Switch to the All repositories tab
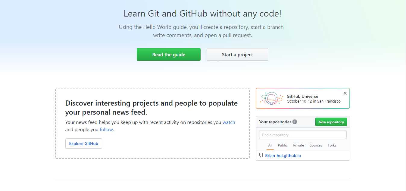This screenshot has height=191, width=406. pyautogui.click(x=270, y=145)
